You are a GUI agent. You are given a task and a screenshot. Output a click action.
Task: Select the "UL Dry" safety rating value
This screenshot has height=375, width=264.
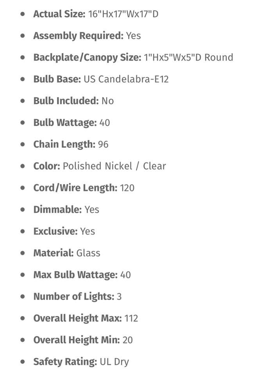114,362
